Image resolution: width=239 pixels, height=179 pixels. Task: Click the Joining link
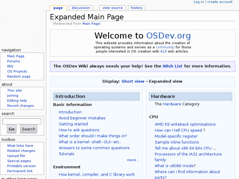12,96
